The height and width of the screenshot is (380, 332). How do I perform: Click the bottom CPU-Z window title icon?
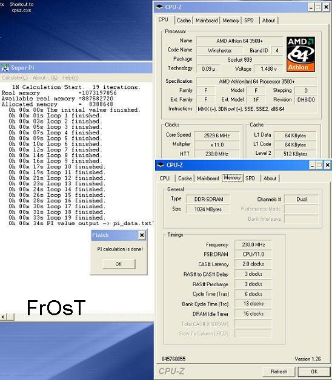coord(161,165)
